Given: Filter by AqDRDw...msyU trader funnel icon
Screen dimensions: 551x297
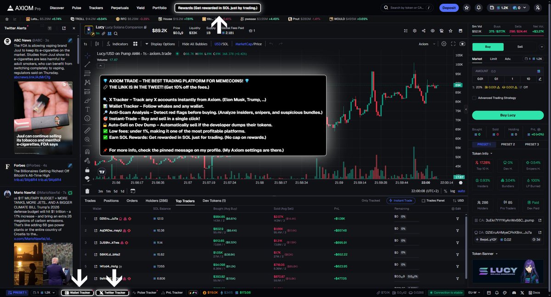Looking at the screenshot, I should (457, 230).
